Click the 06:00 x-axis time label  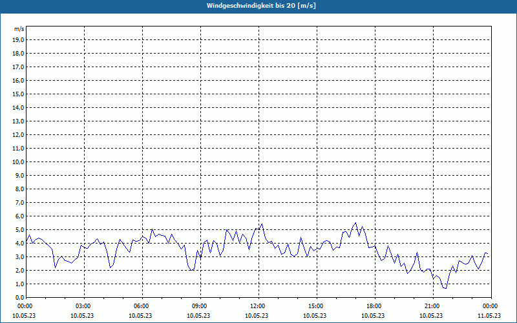[x=141, y=306]
